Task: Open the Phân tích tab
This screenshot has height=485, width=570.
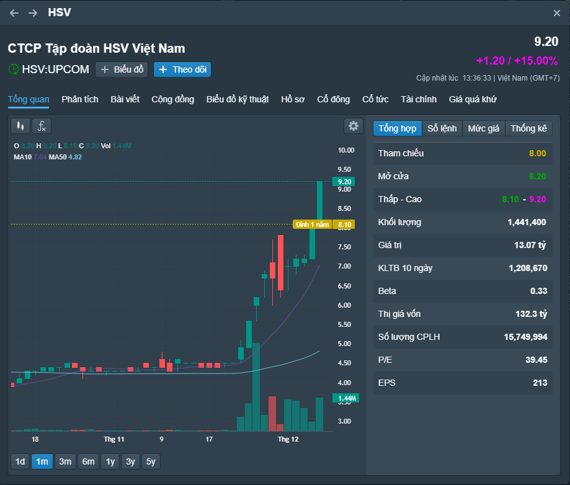Action: [x=79, y=99]
